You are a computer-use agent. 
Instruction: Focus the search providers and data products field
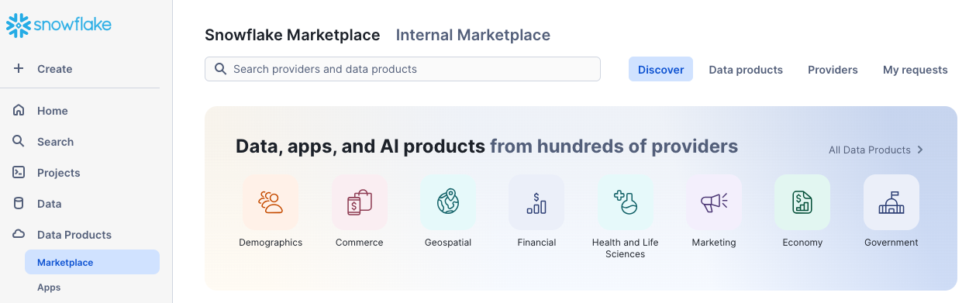pos(402,69)
